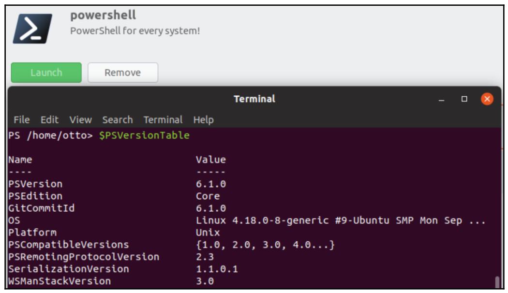Click the PSVersion 6.1.0 value

coord(211,184)
